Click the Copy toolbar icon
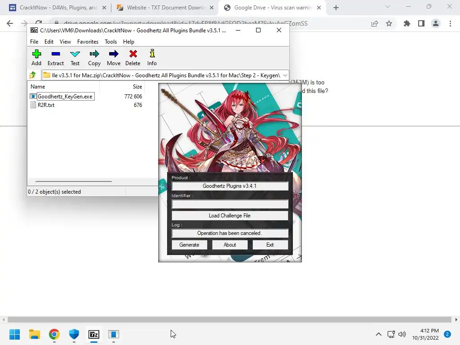The width and height of the screenshot is (460, 345). coord(94,57)
